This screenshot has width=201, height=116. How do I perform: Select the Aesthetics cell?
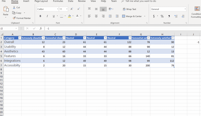coord(13,51)
